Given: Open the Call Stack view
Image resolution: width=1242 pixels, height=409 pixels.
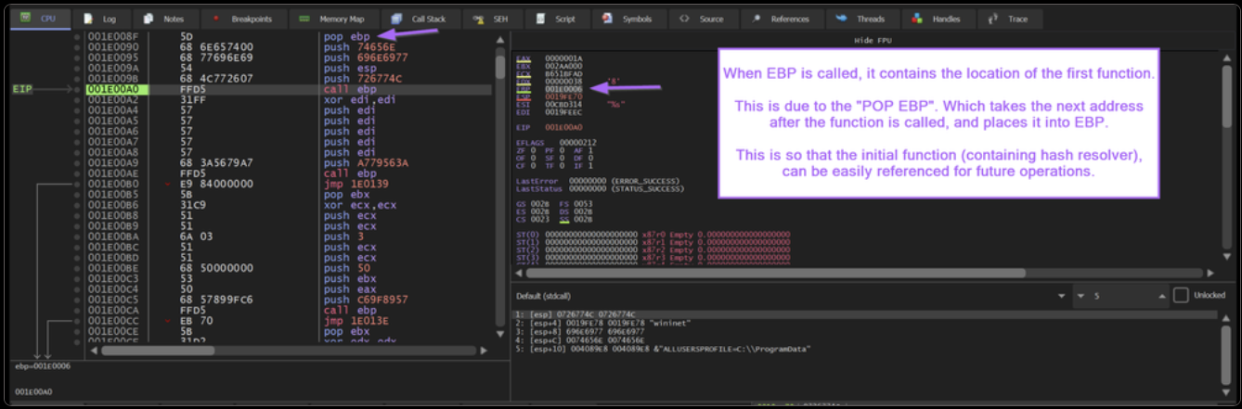Looking at the screenshot, I should tap(420, 19).
